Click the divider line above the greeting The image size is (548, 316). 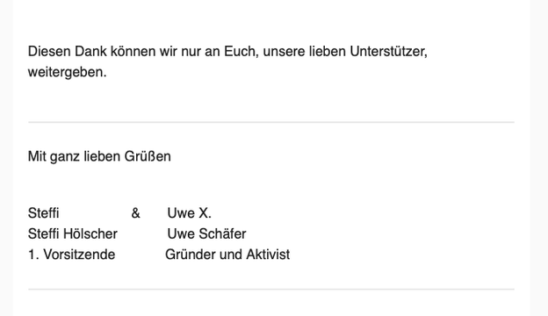click(271, 122)
